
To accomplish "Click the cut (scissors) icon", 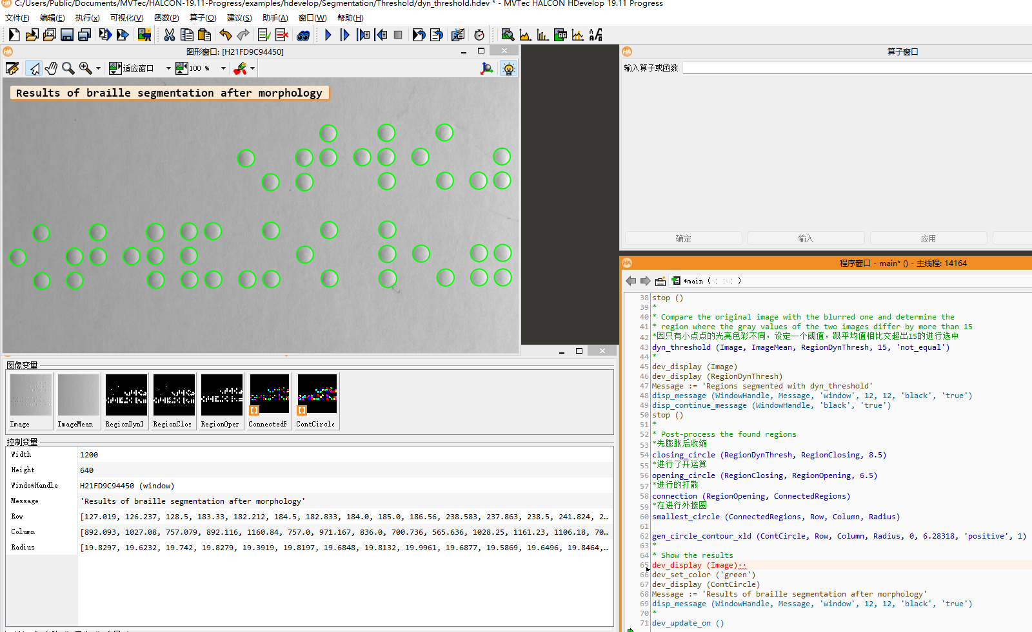I will (170, 35).
